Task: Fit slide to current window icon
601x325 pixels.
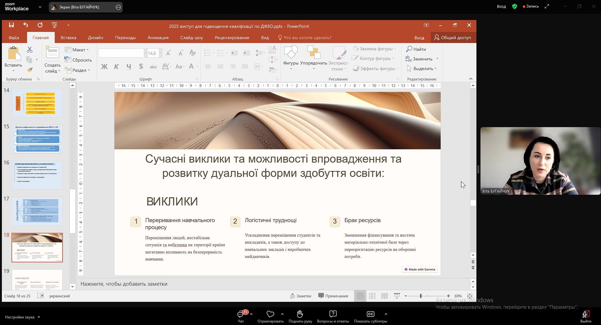Action: (470, 296)
